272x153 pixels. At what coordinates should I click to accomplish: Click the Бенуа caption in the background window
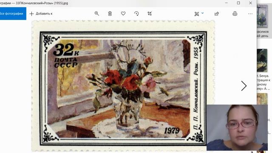pos(263,82)
